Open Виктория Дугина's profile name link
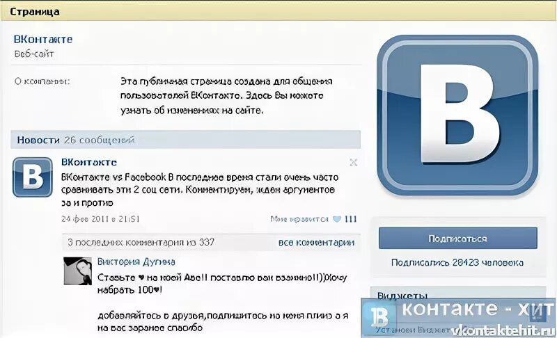Image resolution: width=557 pixels, height=338 pixels. pyautogui.click(x=136, y=261)
